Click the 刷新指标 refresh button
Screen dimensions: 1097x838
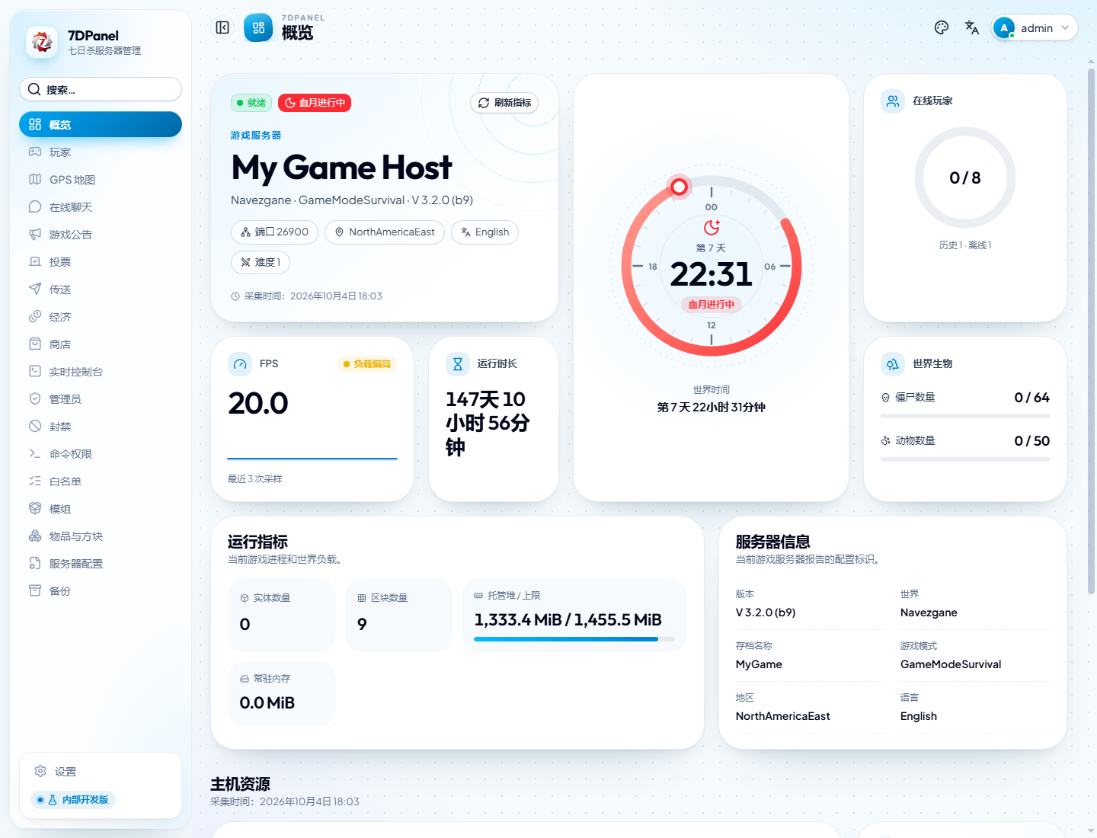click(x=504, y=102)
